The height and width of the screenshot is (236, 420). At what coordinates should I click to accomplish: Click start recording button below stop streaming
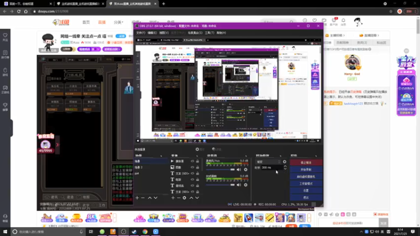tap(306, 169)
